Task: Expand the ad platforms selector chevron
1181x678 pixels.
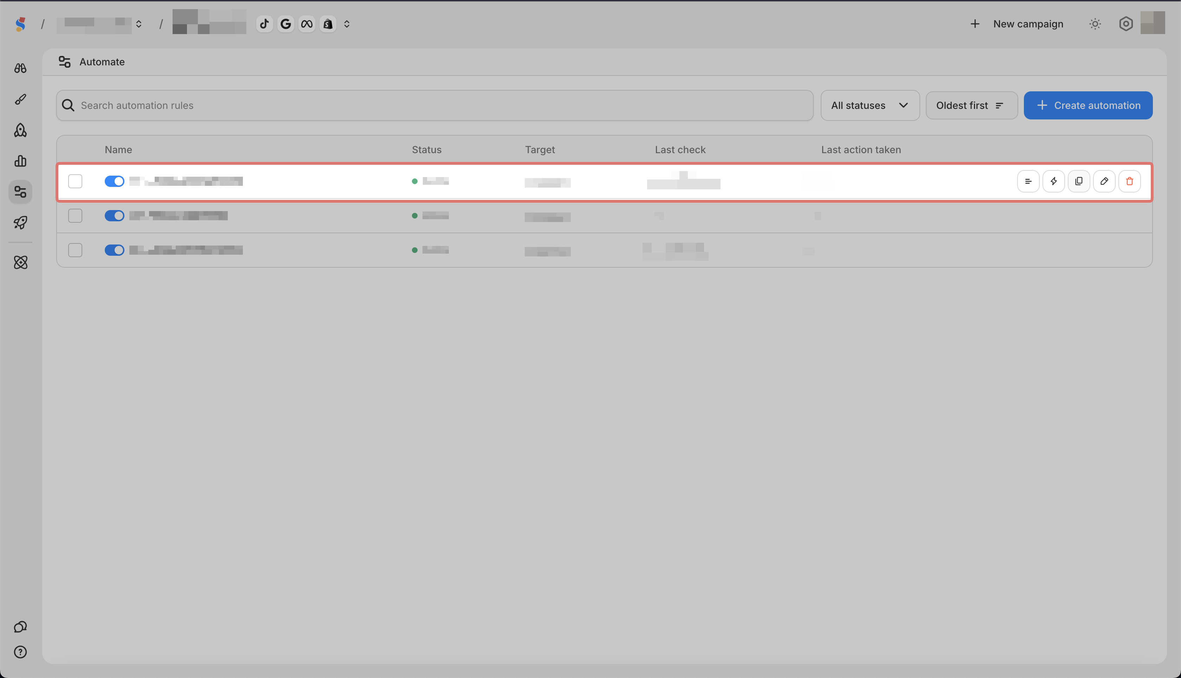Action: coord(347,24)
